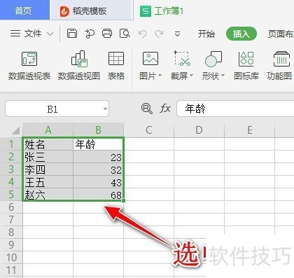Click the select-all corner triangle
Screen dimensions: 294x278
click(x=15, y=130)
